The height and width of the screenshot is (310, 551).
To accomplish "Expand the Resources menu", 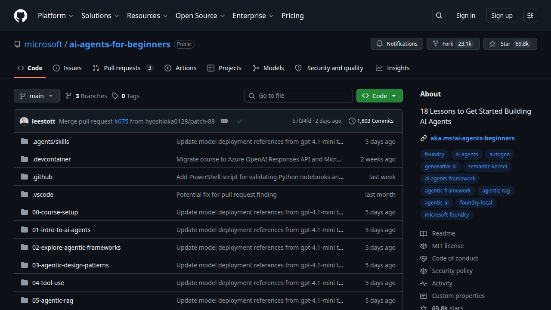I will [147, 15].
